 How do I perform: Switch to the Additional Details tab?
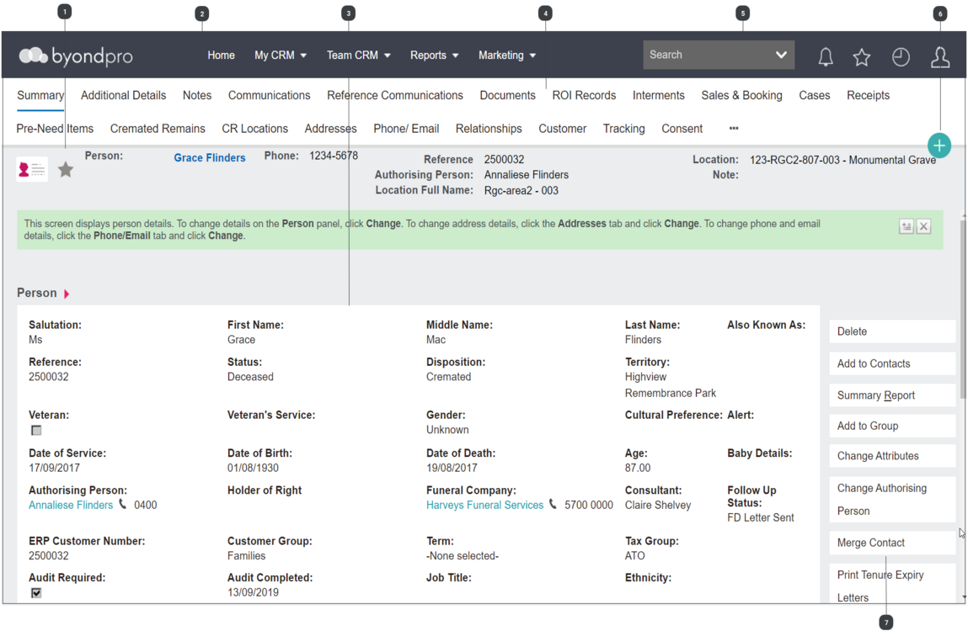click(124, 96)
